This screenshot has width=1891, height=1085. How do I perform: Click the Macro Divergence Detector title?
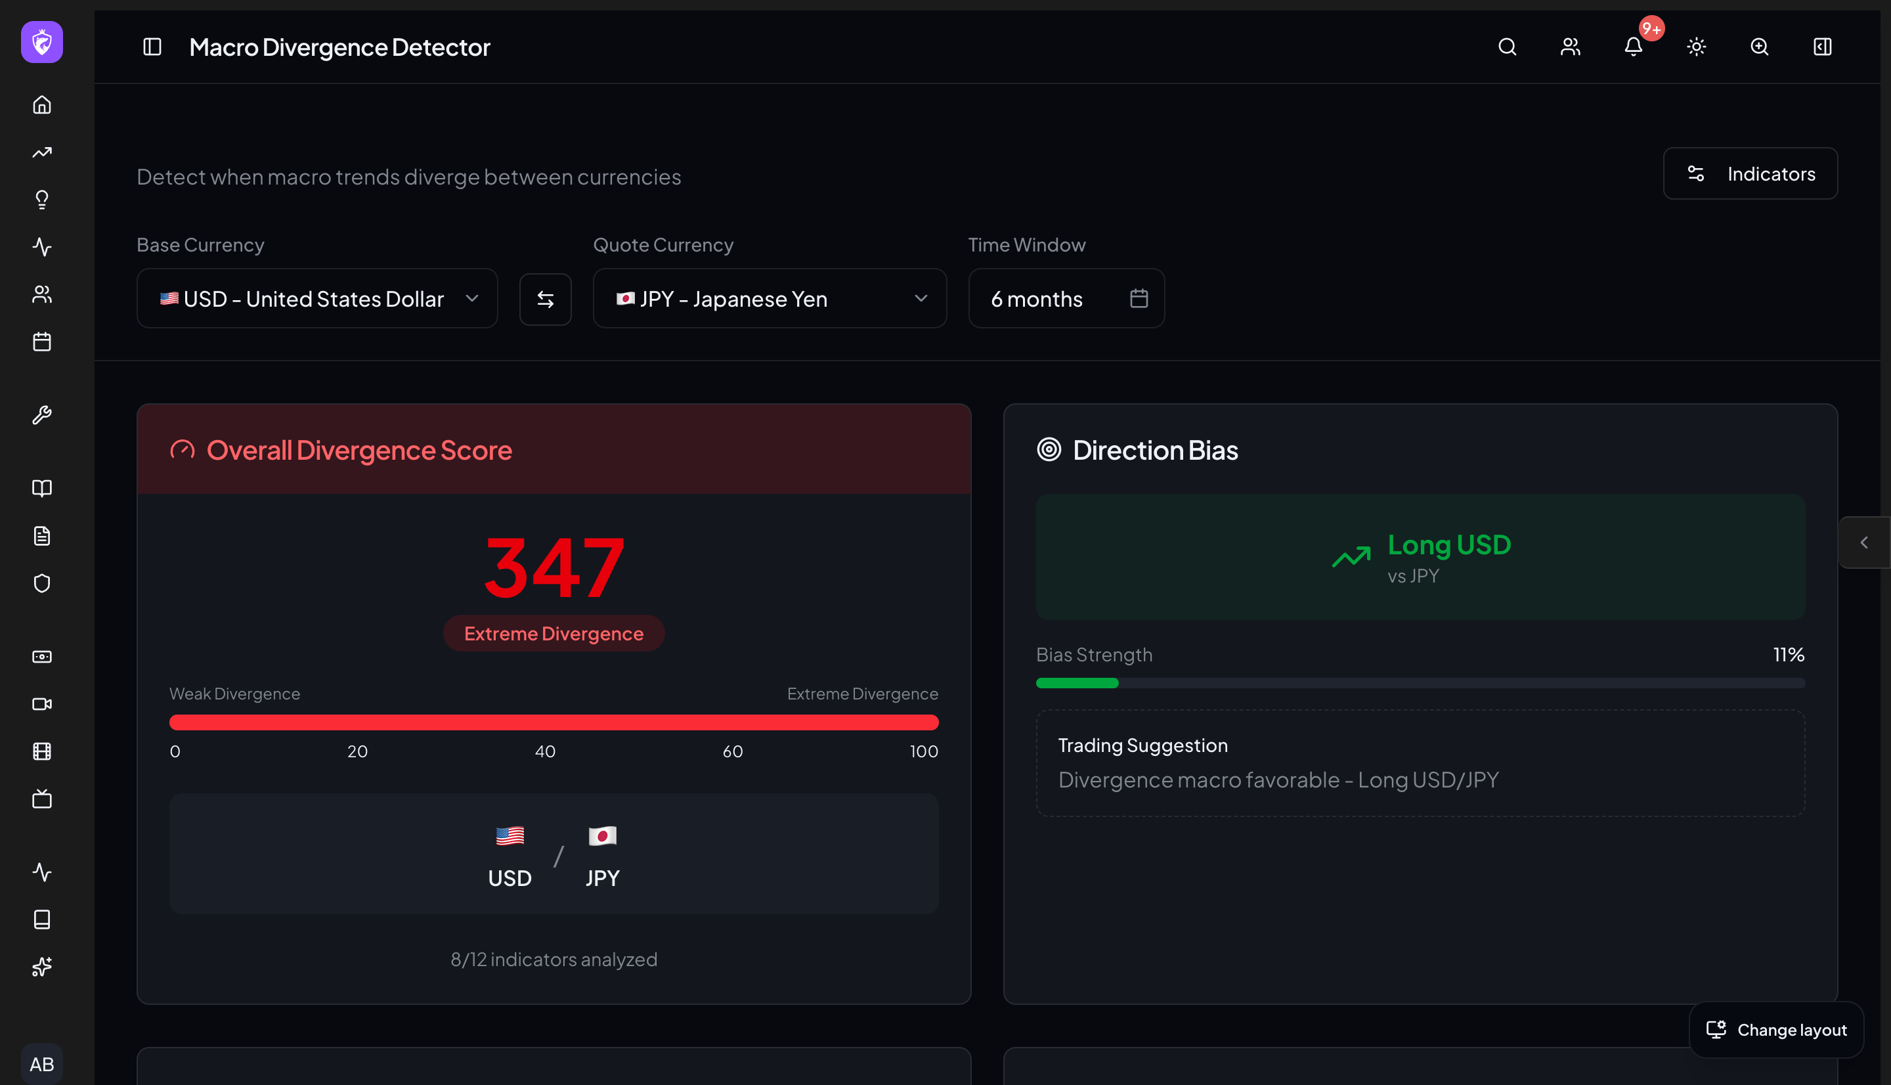339,47
